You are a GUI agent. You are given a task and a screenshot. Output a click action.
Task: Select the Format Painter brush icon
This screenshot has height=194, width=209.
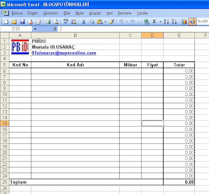coord(112,21)
